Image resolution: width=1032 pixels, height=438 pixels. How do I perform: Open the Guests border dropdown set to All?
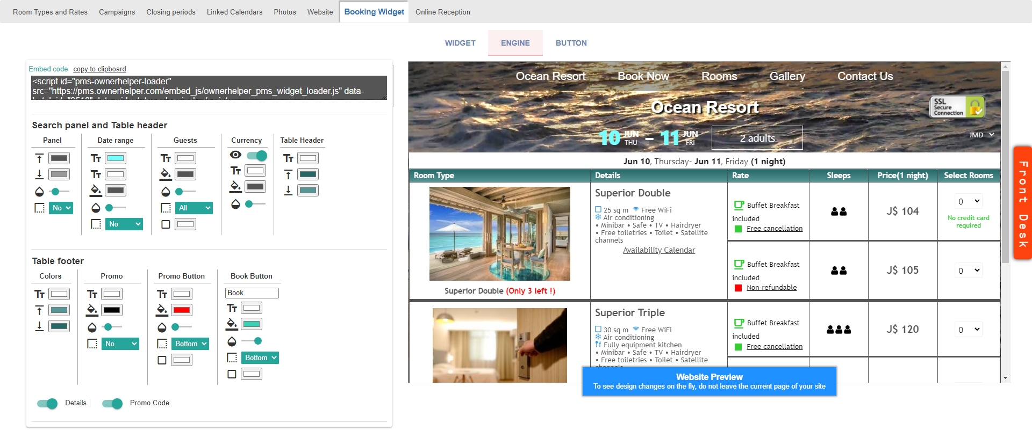point(194,208)
